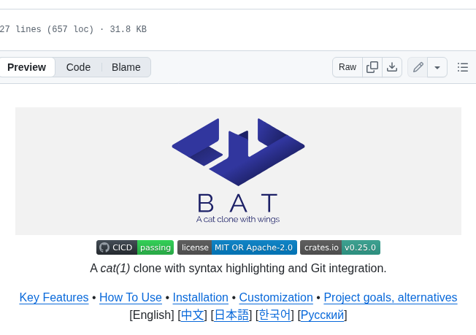Switch to the Blame tab

coord(126,67)
